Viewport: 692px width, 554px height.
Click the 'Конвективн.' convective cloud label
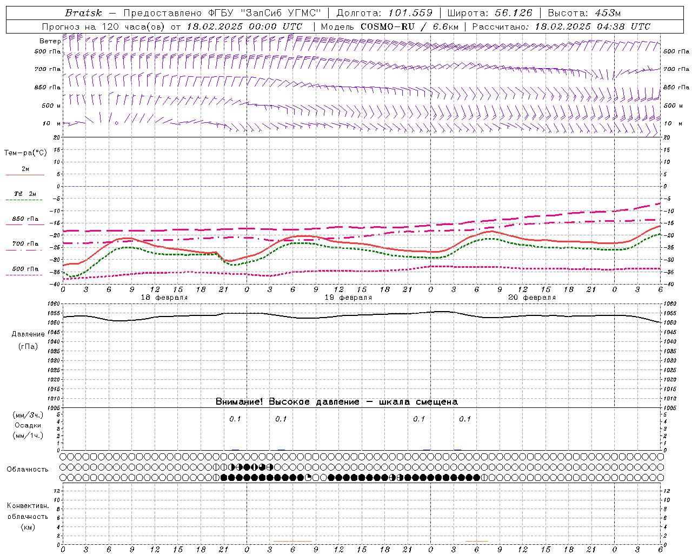coord(28,506)
